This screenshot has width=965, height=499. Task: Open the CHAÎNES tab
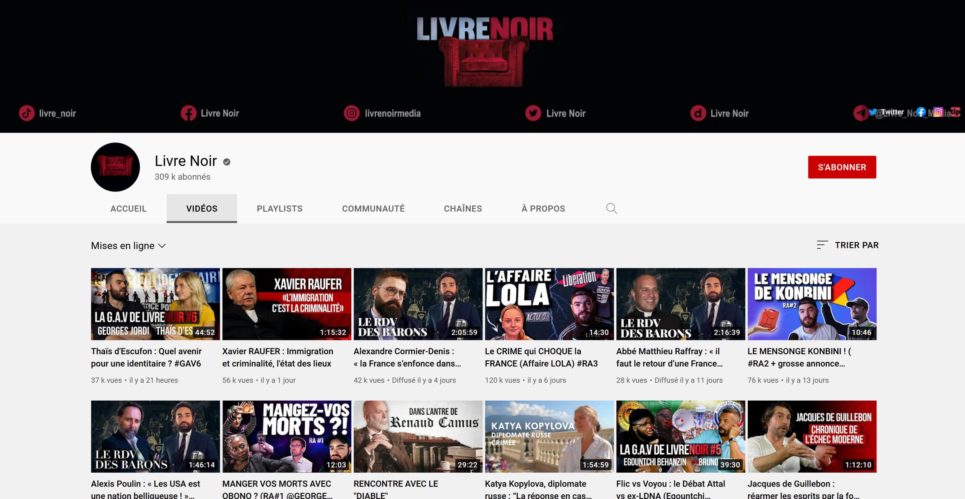(463, 208)
